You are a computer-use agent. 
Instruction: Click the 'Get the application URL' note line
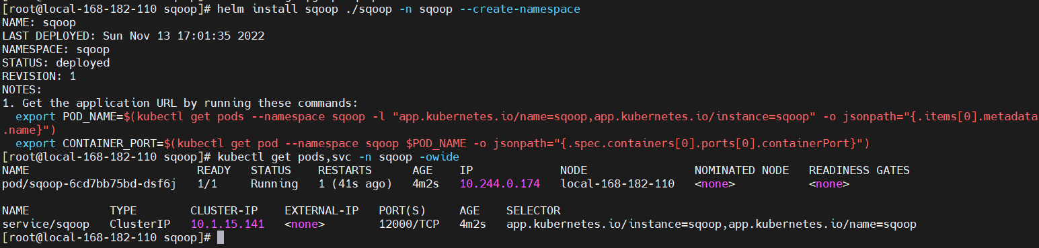pyautogui.click(x=180, y=103)
